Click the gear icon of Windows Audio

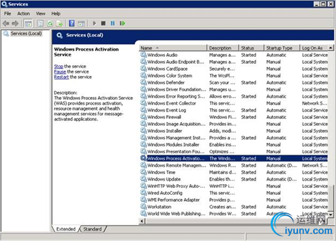(x=143, y=55)
